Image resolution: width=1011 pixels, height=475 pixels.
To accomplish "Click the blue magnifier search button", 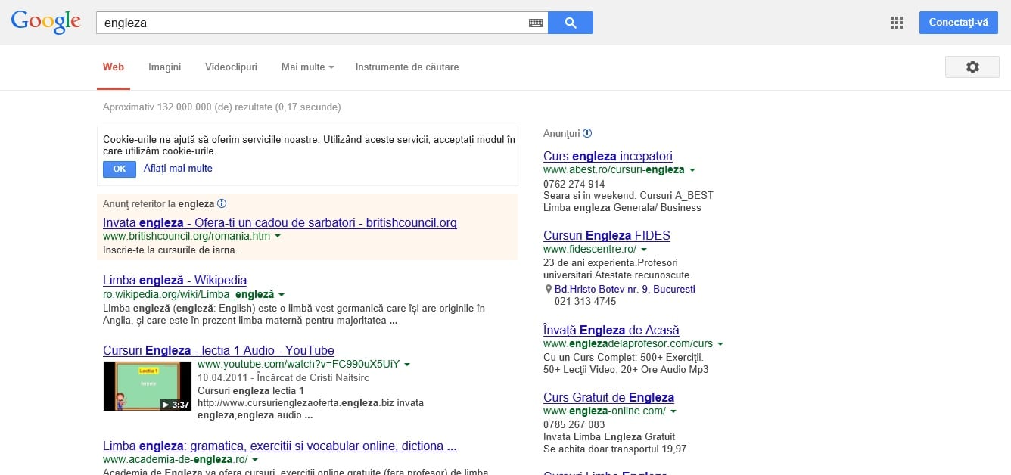I will [571, 23].
